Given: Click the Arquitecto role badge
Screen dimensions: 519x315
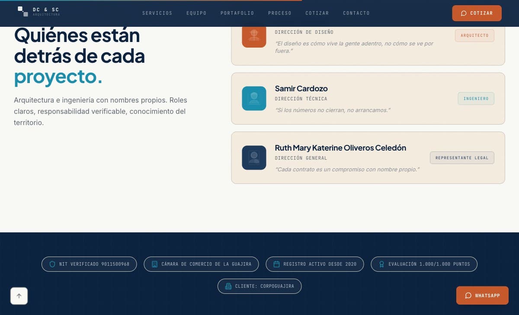Looking at the screenshot, I should [474, 35].
